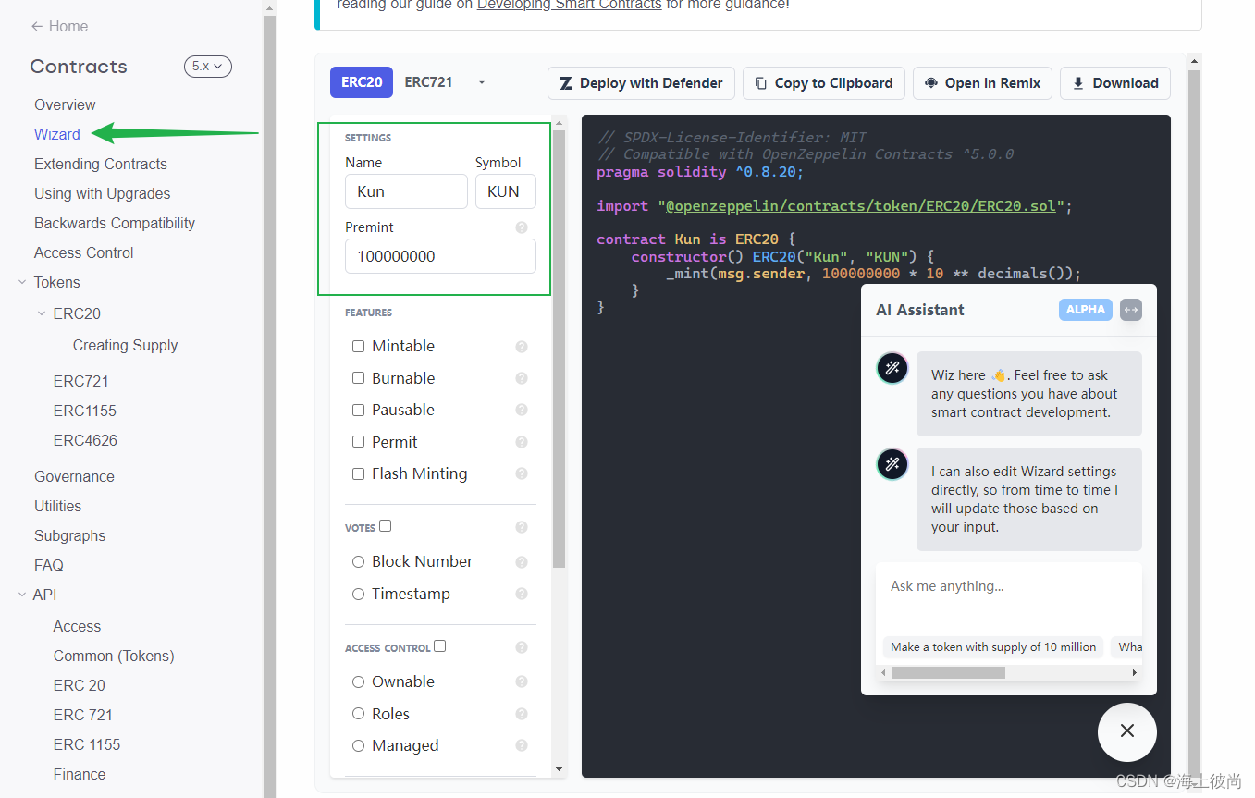Click the help icon beside Block Number

point(522,562)
